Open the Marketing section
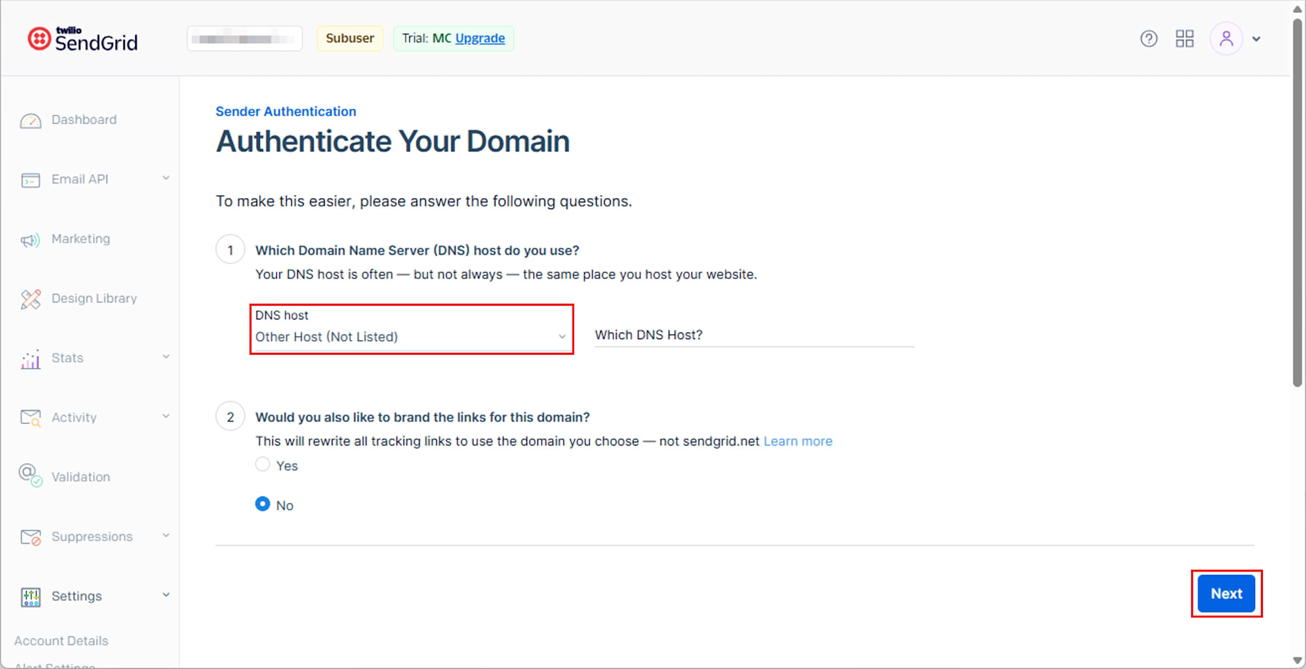The width and height of the screenshot is (1306, 669). pyautogui.click(x=80, y=238)
